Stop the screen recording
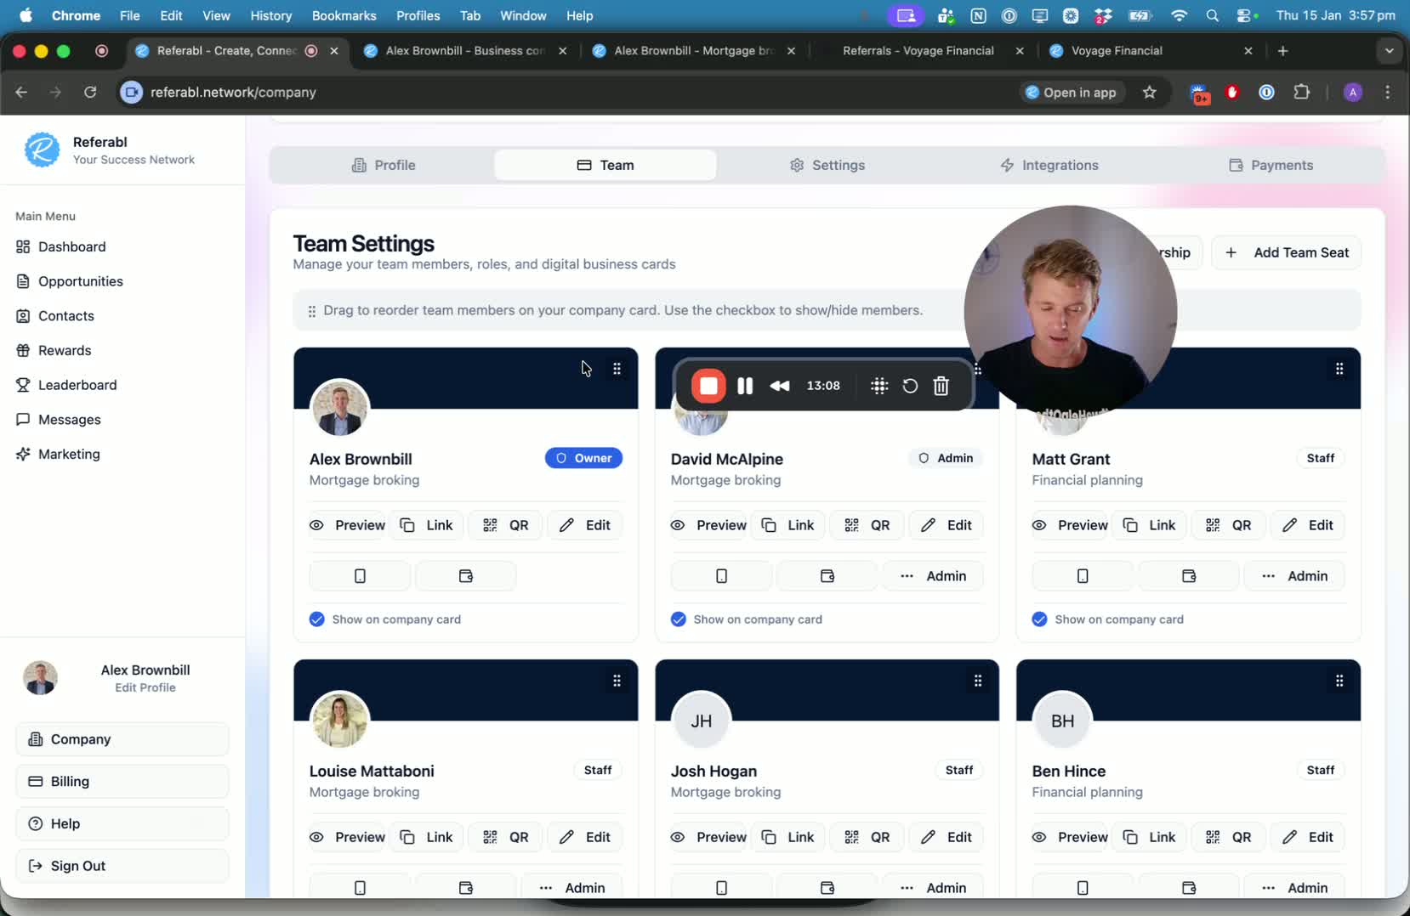The width and height of the screenshot is (1410, 916). pos(708,386)
